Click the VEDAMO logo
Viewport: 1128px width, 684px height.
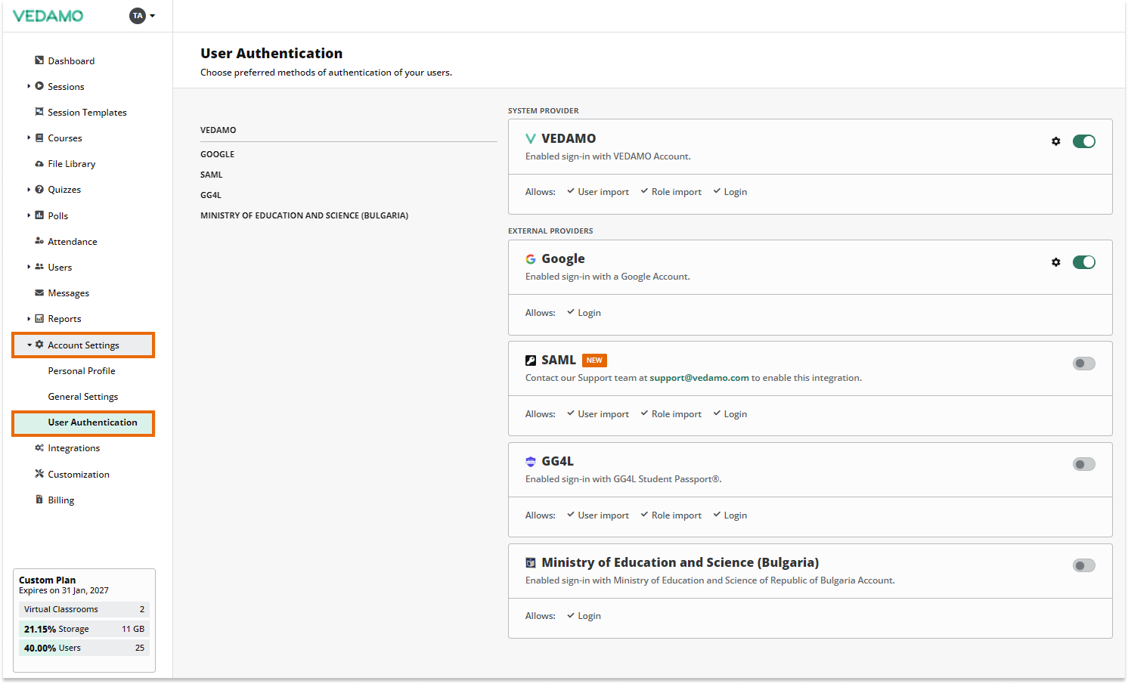[x=48, y=15]
